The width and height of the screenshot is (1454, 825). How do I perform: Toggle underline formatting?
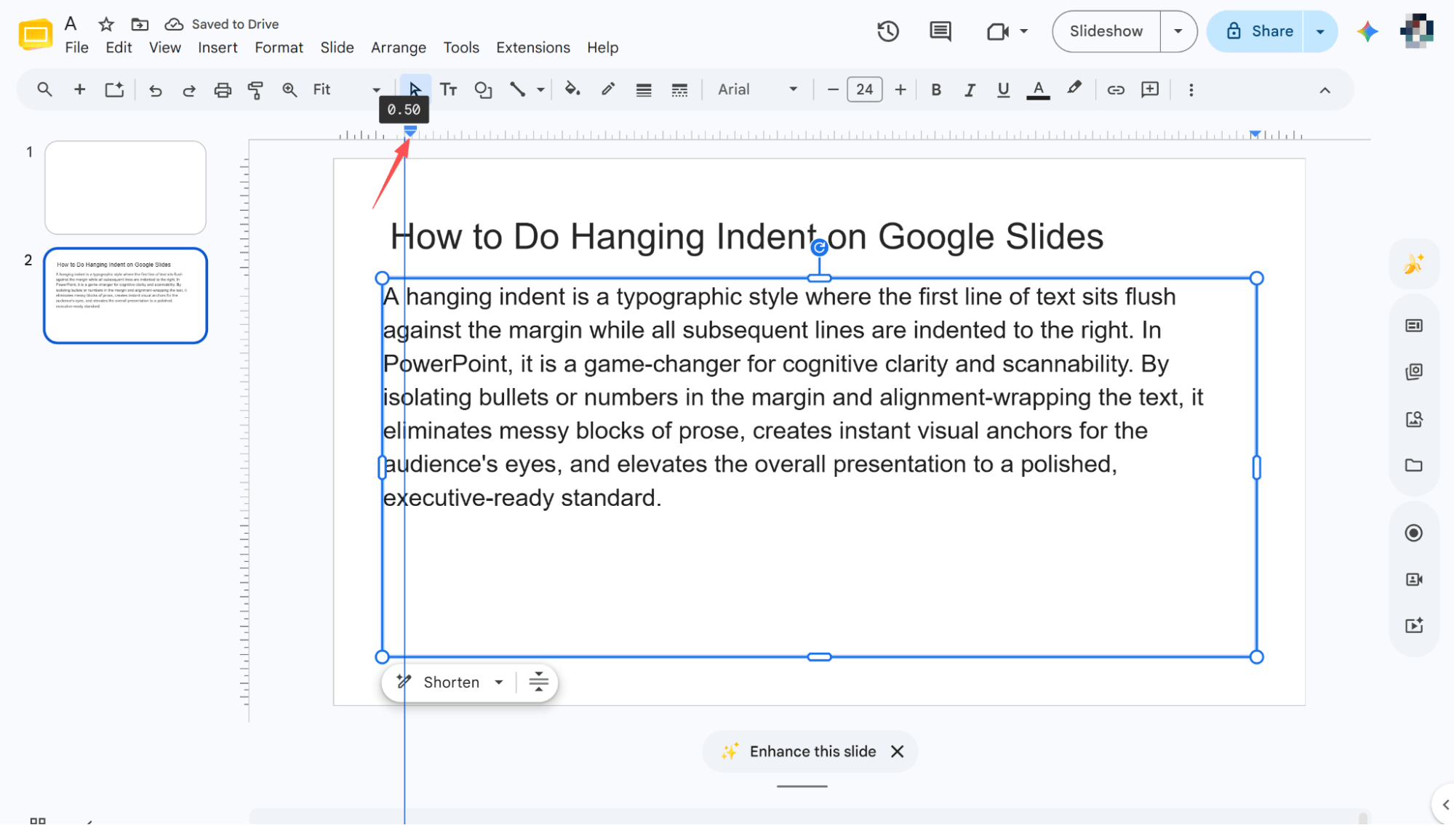[1003, 90]
